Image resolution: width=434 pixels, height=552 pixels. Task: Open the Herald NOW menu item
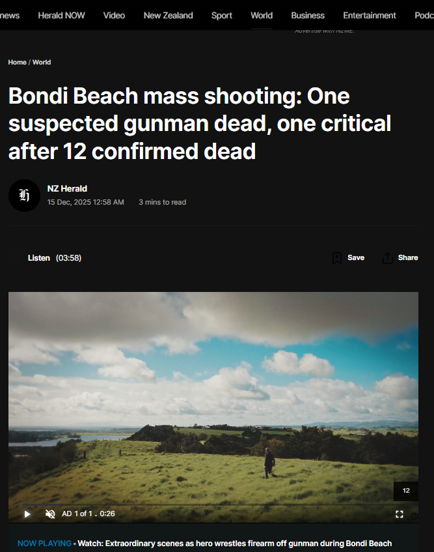62,16
